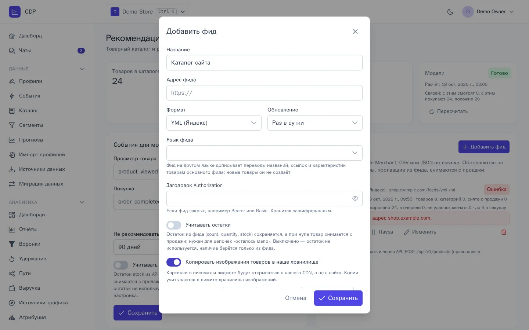Image resolution: width=529 pixels, height=330 pixels.
Task: Click the Сохранить button in dialog
Action: click(x=338, y=298)
